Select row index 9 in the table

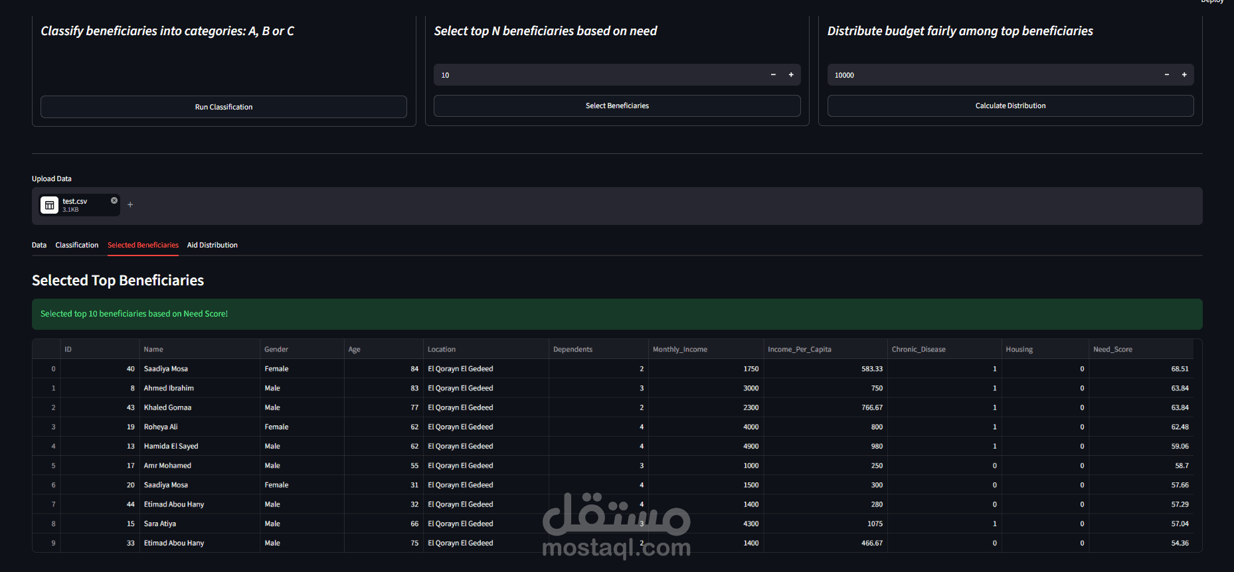pyautogui.click(x=46, y=543)
